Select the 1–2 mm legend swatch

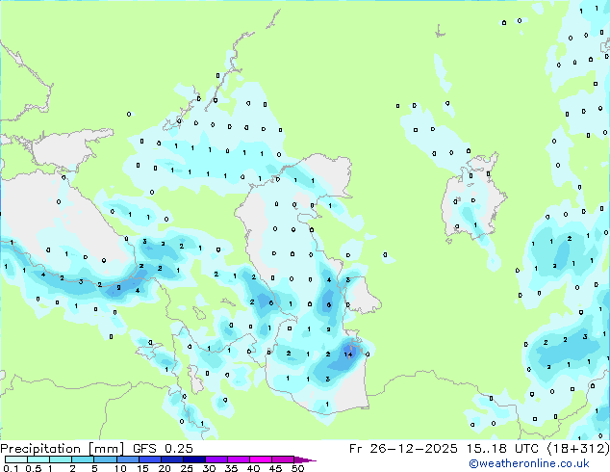coord(61,459)
